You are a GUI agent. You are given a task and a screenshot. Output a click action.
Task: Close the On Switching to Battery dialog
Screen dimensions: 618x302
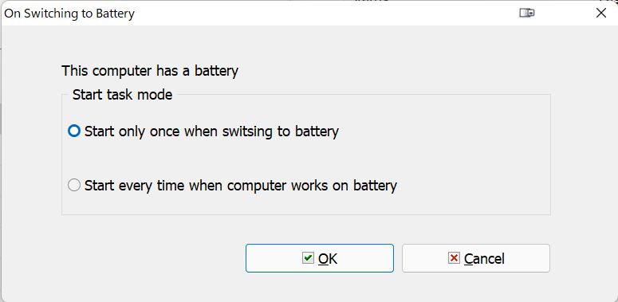point(601,13)
